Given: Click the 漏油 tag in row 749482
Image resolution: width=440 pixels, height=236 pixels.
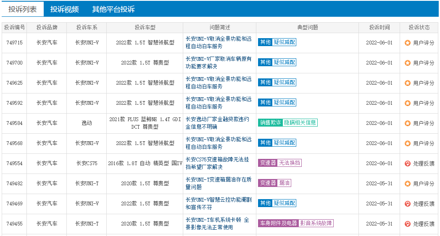Looking at the screenshot, I should (284, 183).
